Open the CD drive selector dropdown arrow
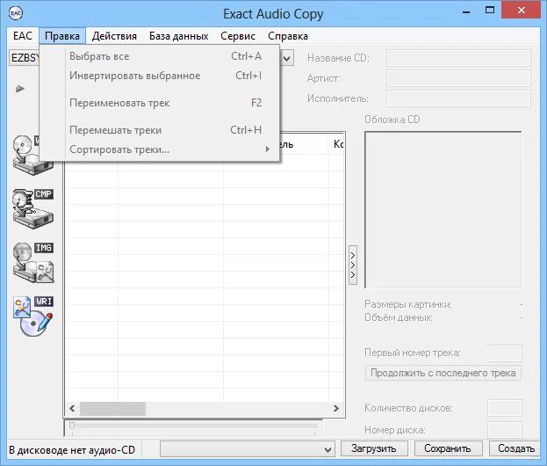The image size is (547, 466). point(287,58)
